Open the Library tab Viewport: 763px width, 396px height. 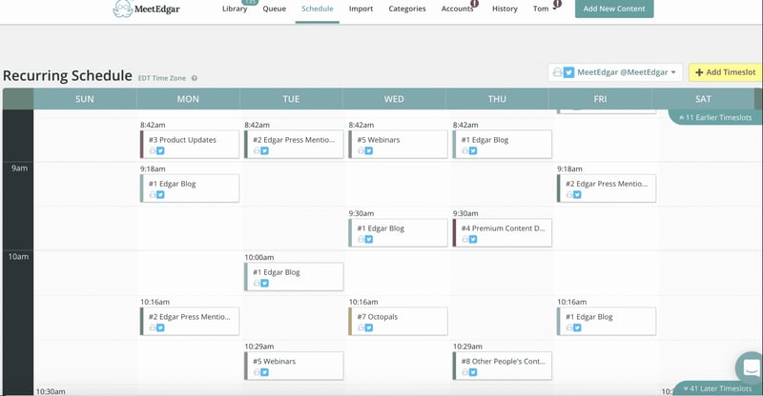point(235,9)
